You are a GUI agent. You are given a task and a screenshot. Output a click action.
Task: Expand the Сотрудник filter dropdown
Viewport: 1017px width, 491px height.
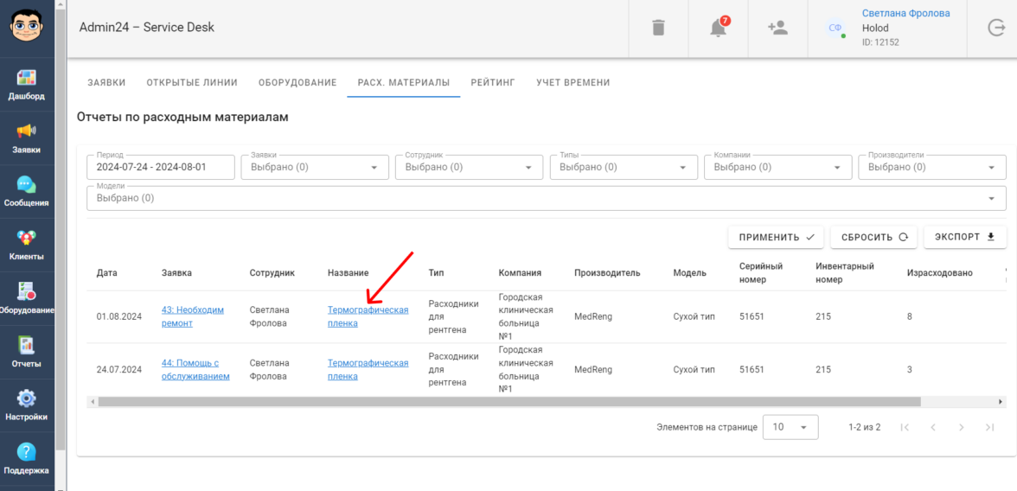pos(469,168)
